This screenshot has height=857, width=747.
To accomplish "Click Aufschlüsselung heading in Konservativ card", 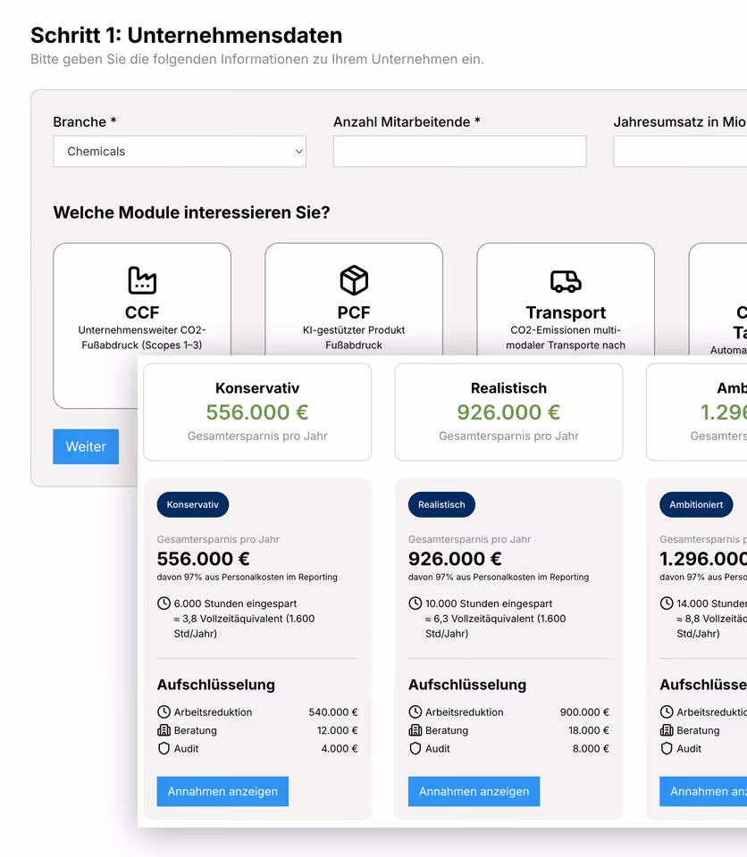I will [x=216, y=685].
